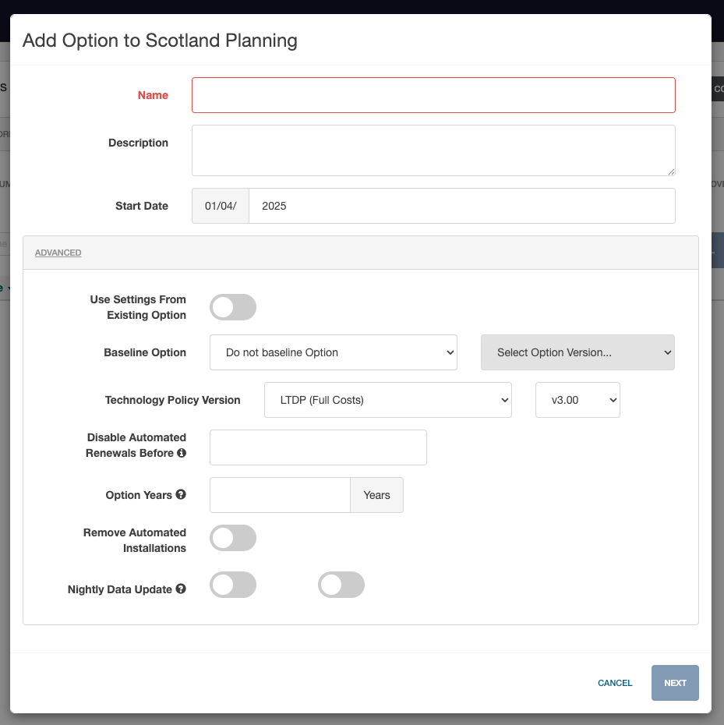The height and width of the screenshot is (725, 724).
Task: Click the Option Years input box
Action: (x=280, y=494)
